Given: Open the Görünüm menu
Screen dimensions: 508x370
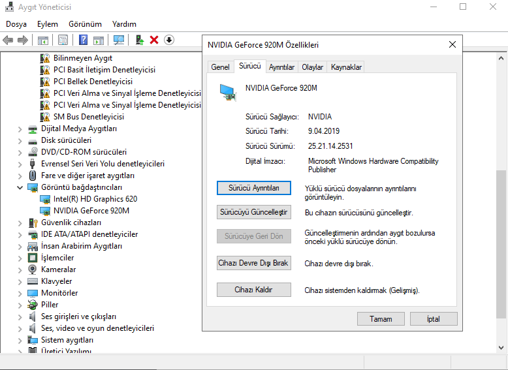Looking at the screenshot, I should (x=85, y=24).
